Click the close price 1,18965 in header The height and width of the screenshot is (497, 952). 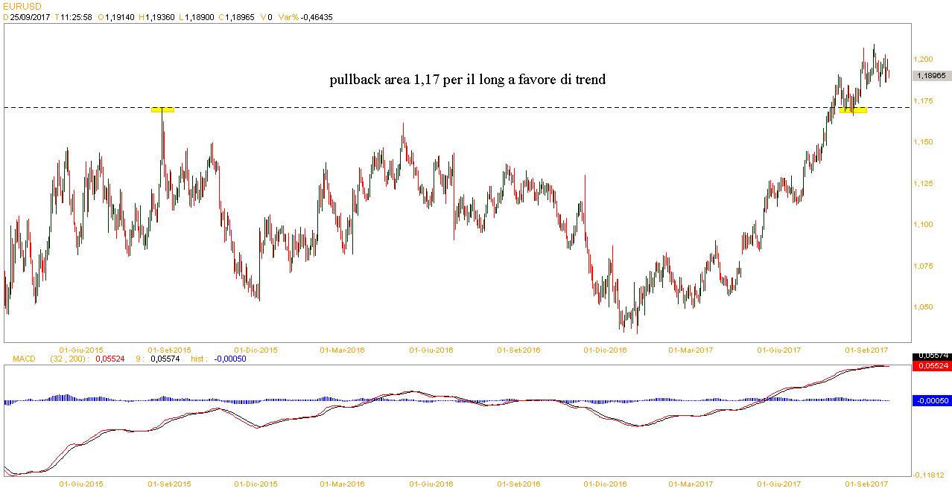tap(238, 17)
